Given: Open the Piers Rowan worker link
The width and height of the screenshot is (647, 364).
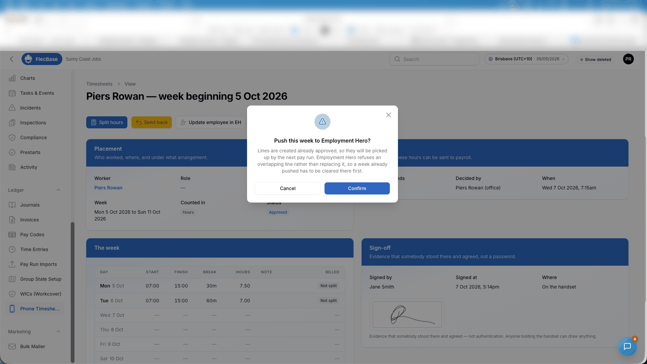Looking at the screenshot, I should pyautogui.click(x=108, y=188).
